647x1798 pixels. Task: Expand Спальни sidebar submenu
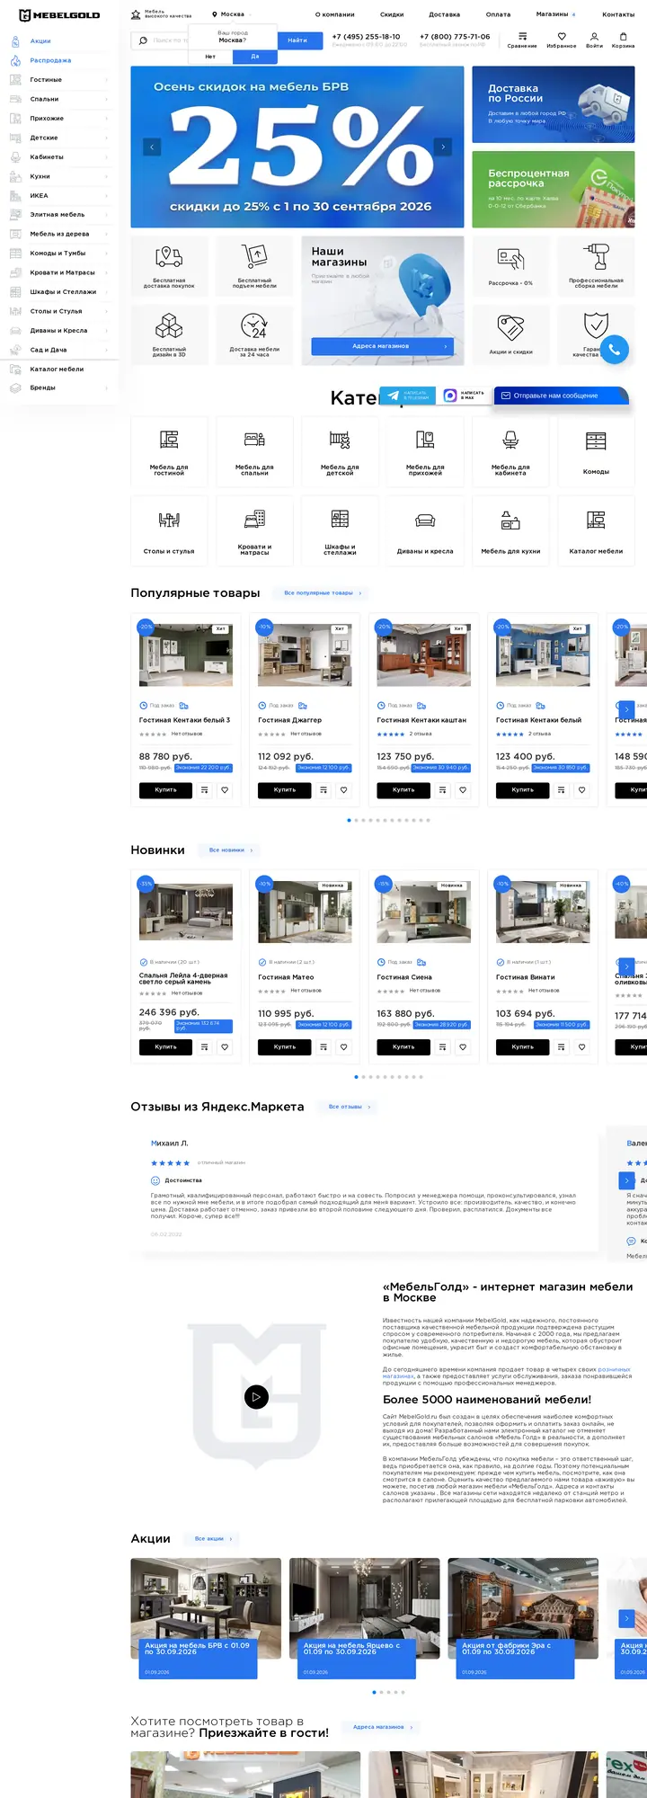point(106,99)
